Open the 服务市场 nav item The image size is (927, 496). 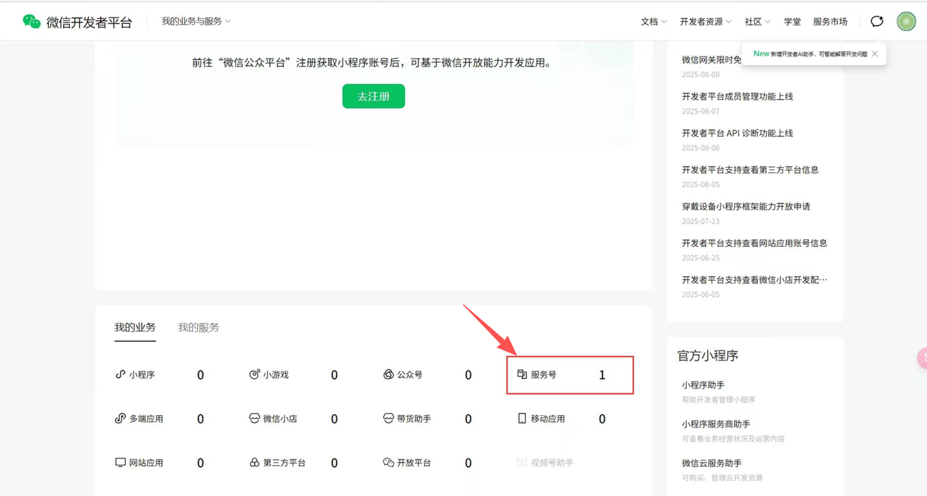click(830, 21)
